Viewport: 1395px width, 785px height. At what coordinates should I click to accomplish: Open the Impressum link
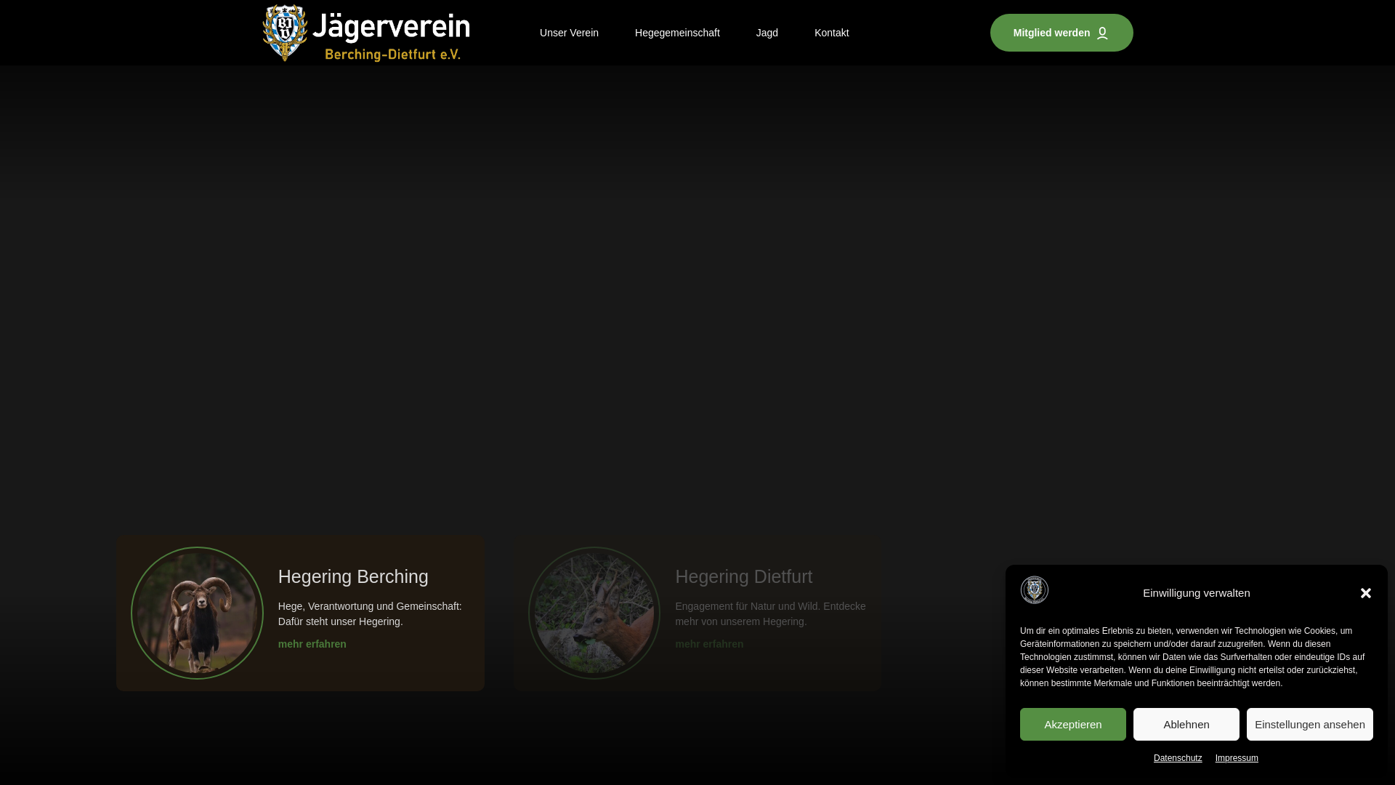click(1237, 758)
